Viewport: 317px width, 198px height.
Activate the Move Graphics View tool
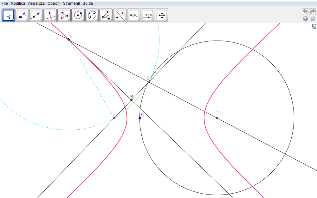(162, 15)
